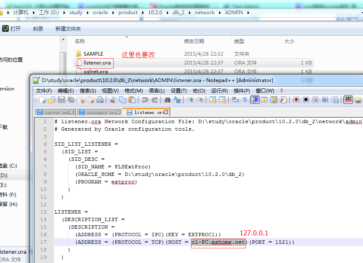Click 新建文件夹 in Explorer toolbar
This screenshot has width=363, height=263.
tap(68, 29)
